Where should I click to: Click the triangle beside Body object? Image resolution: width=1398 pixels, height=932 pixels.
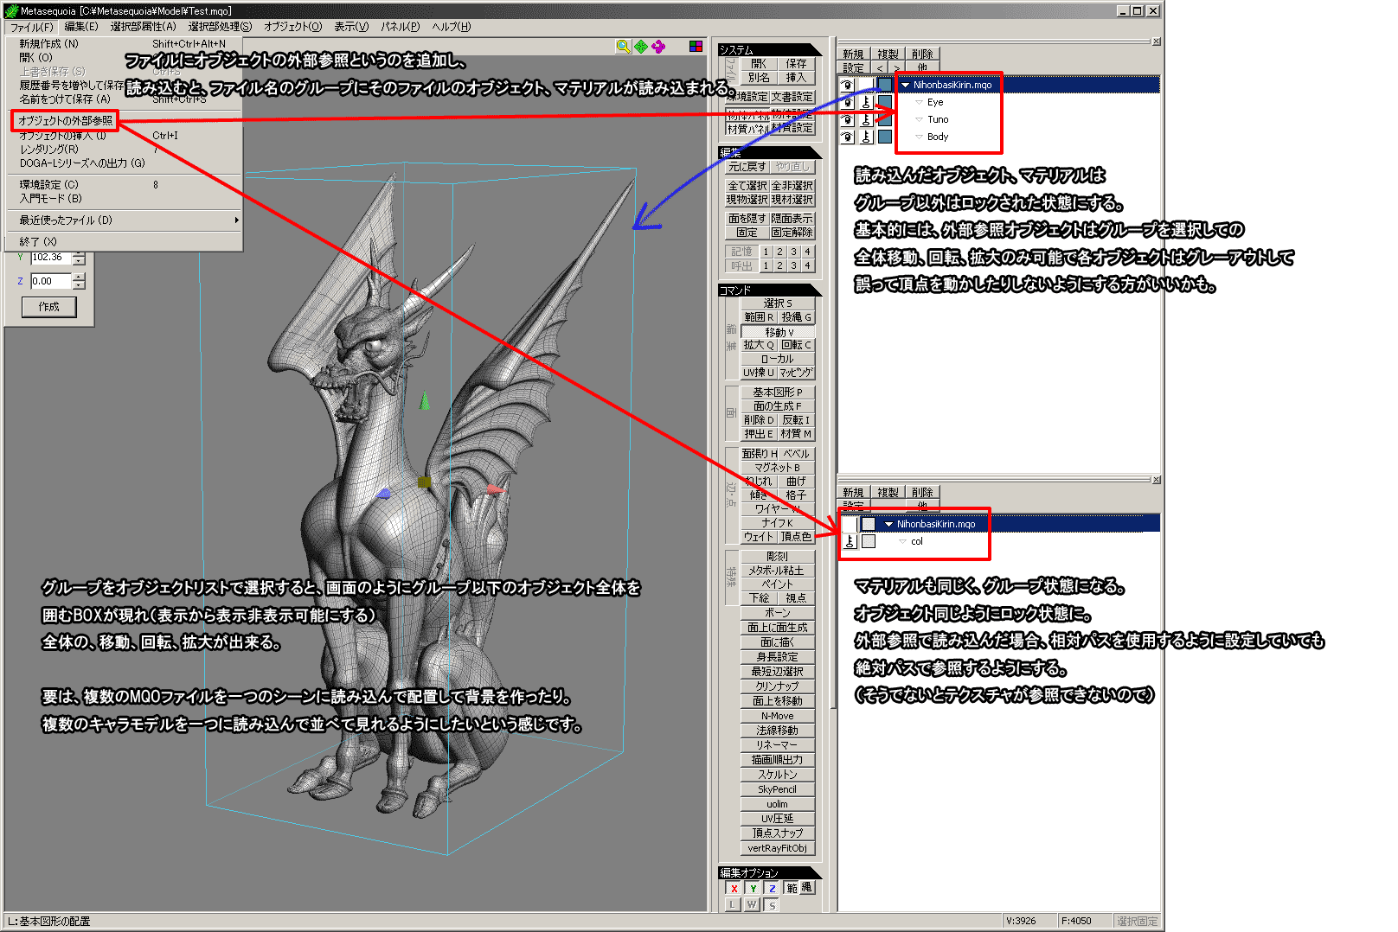(919, 137)
